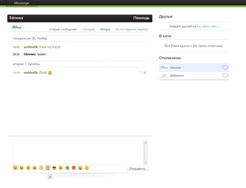Show yesterday's messages (Вчера)
The height and width of the screenshot is (188, 246).
105,29
